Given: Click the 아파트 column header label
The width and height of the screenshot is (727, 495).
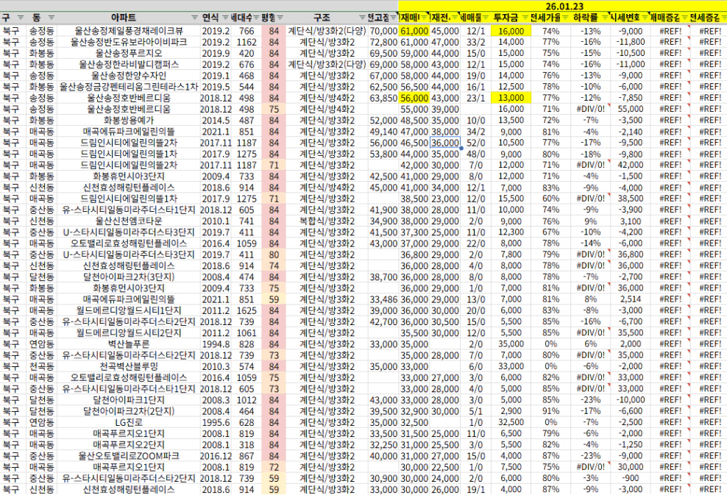Looking at the screenshot, I should coord(124,18).
